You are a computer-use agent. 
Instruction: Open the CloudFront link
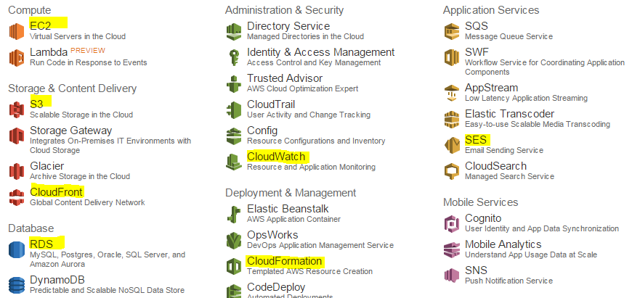(x=57, y=192)
